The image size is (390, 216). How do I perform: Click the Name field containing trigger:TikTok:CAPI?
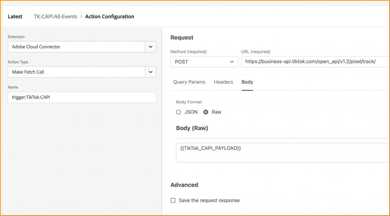pos(82,97)
